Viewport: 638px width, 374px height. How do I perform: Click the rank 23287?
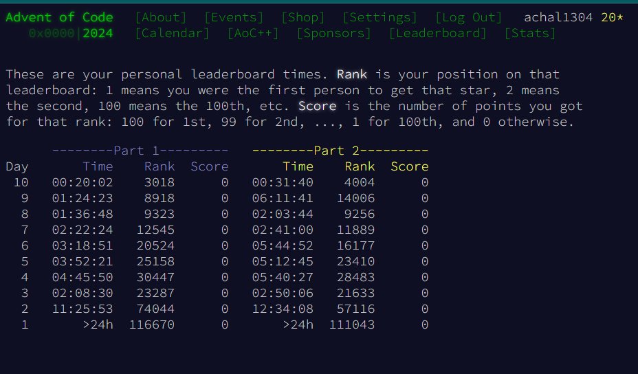point(156,294)
